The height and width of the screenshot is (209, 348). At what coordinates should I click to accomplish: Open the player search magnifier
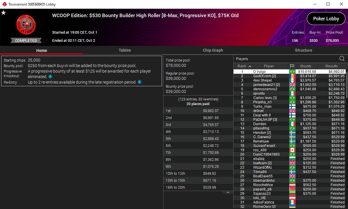pos(342,59)
